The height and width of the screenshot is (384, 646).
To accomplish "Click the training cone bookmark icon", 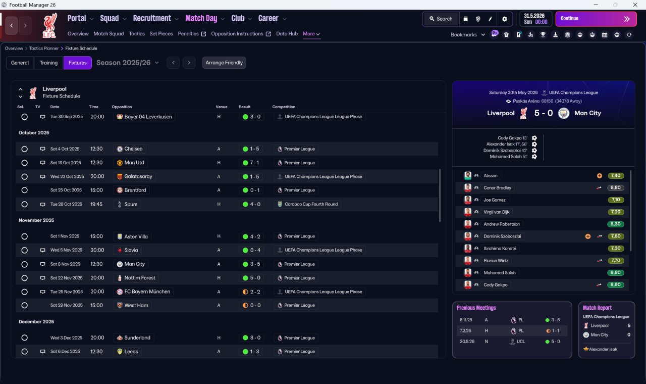I will pos(555,35).
